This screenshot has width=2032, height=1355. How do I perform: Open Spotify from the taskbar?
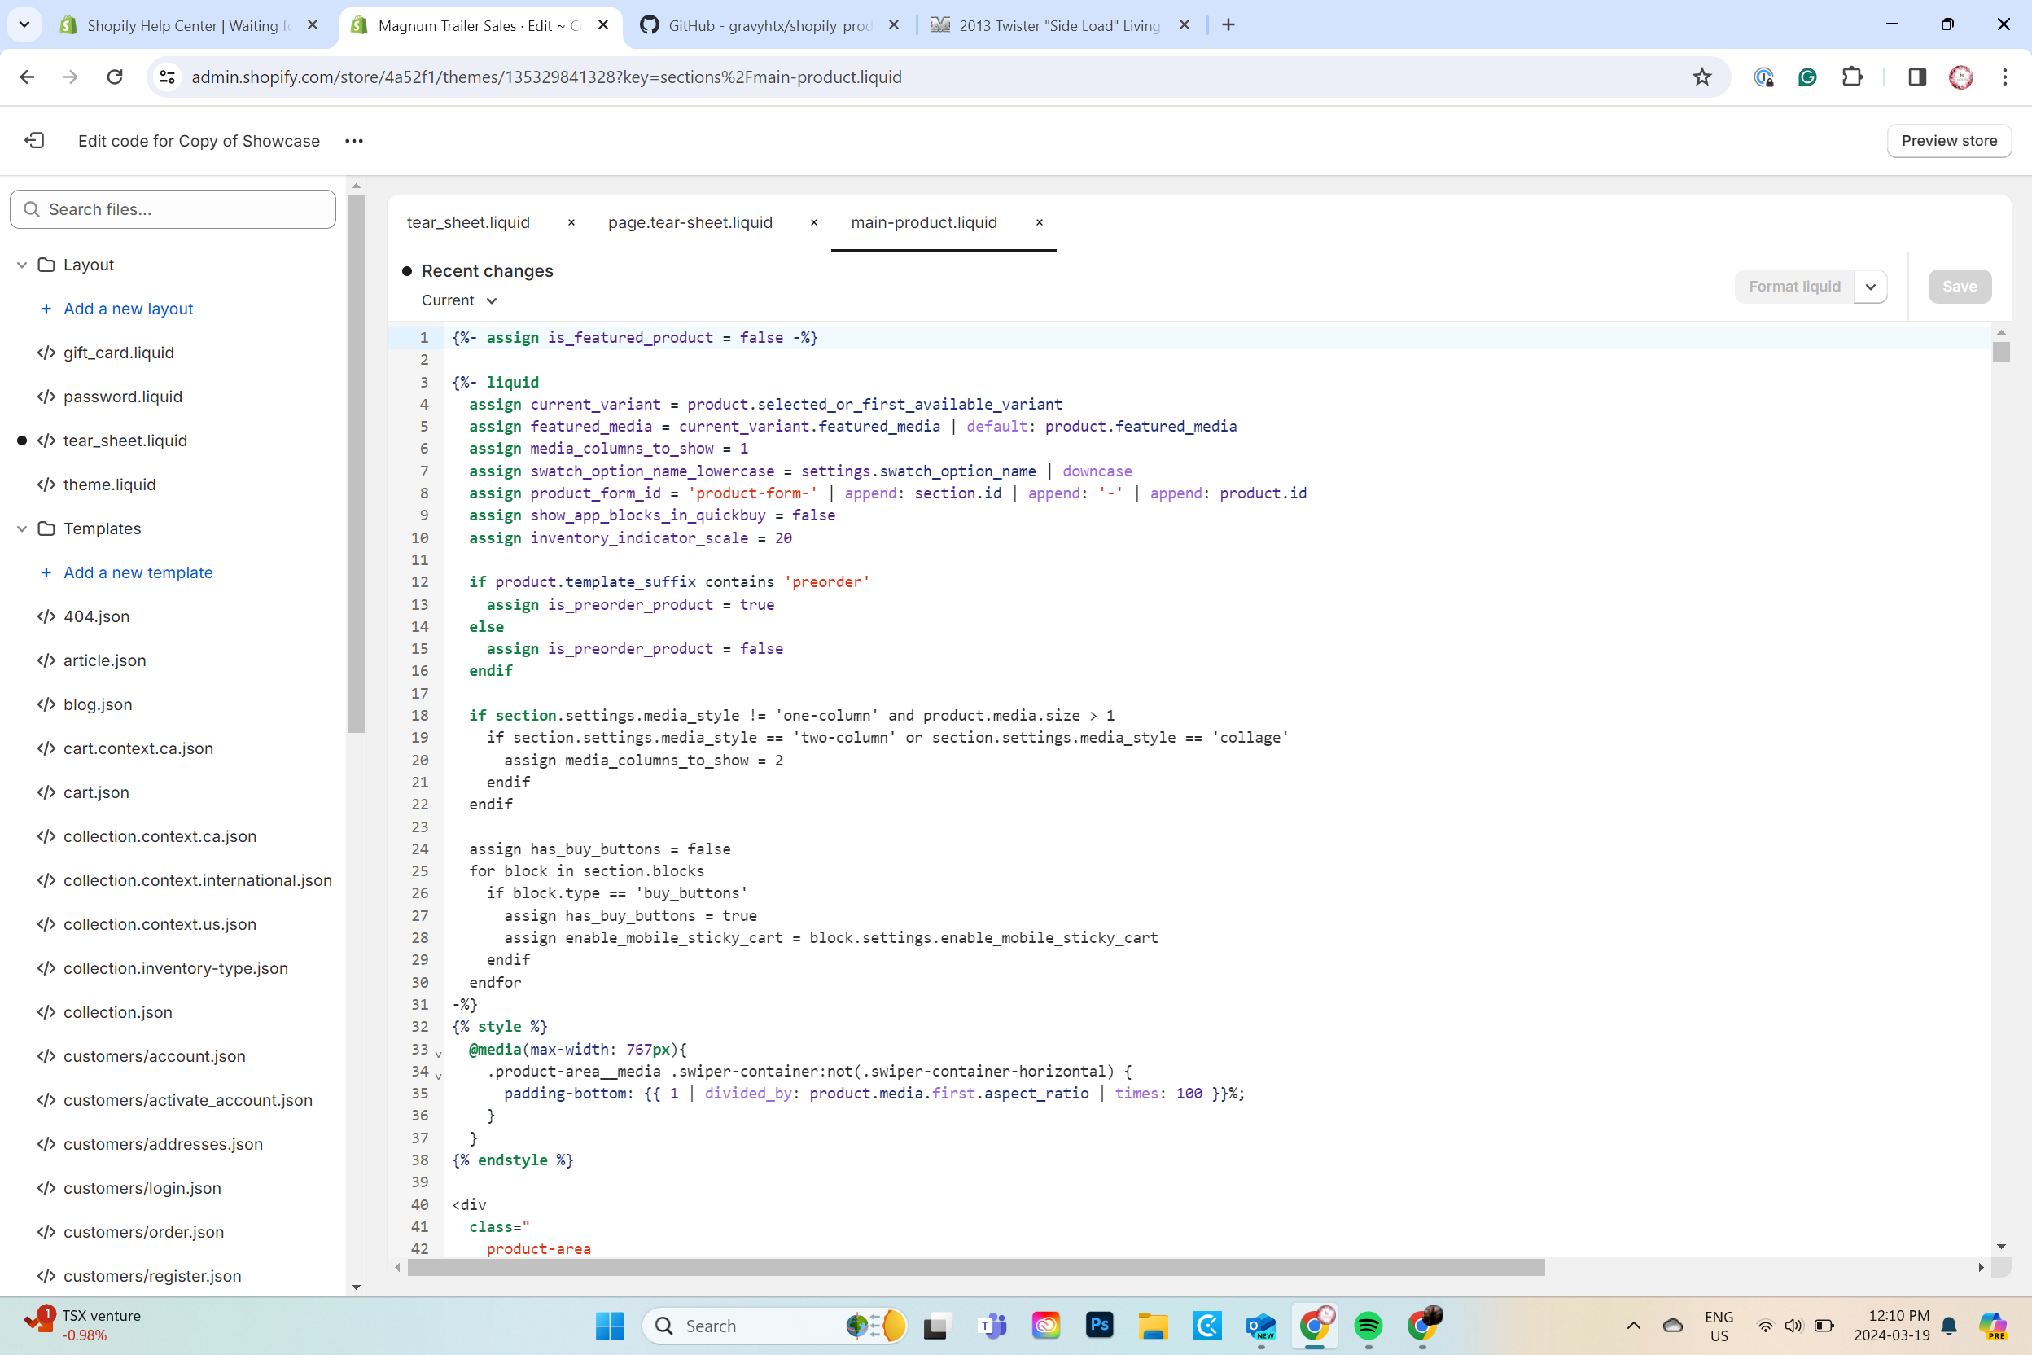1368,1325
